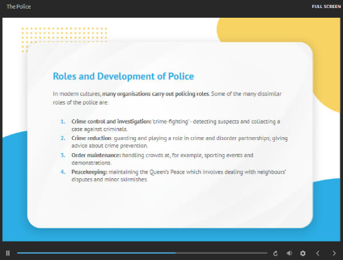The image size is (343, 260).
Task: Click 'roles of the police are:' text
Action: coord(80,102)
